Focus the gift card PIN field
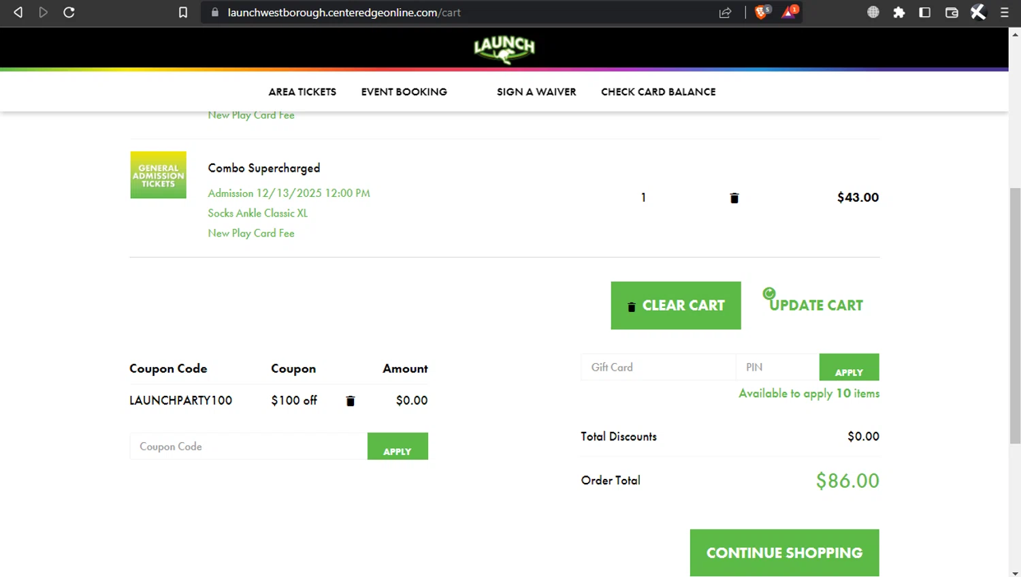 click(777, 367)
